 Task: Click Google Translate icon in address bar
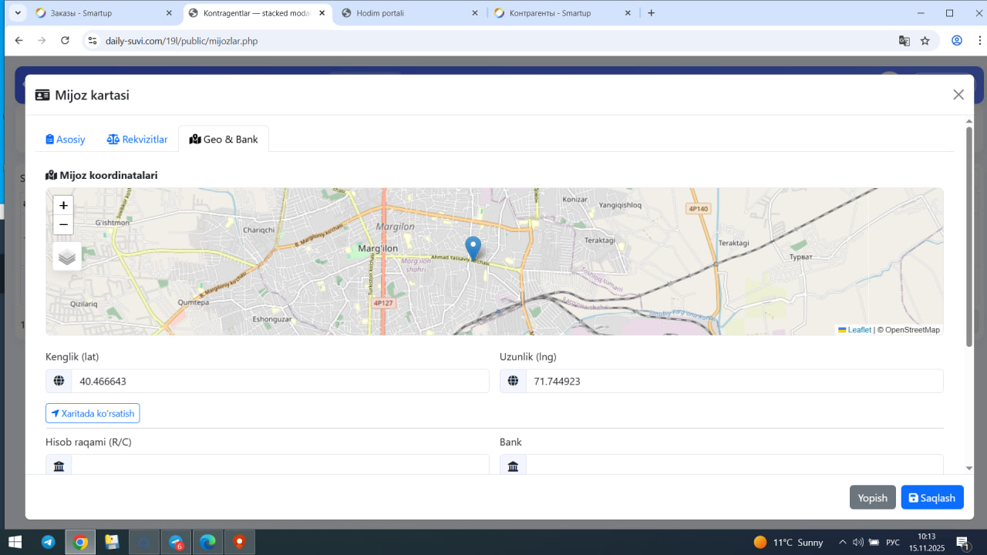[x=904, y=41]
